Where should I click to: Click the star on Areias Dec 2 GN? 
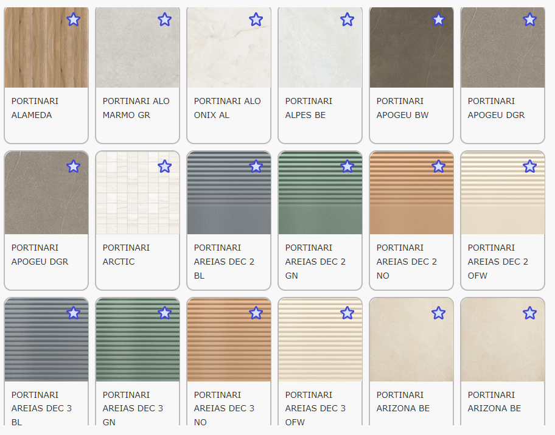(347, 166)
